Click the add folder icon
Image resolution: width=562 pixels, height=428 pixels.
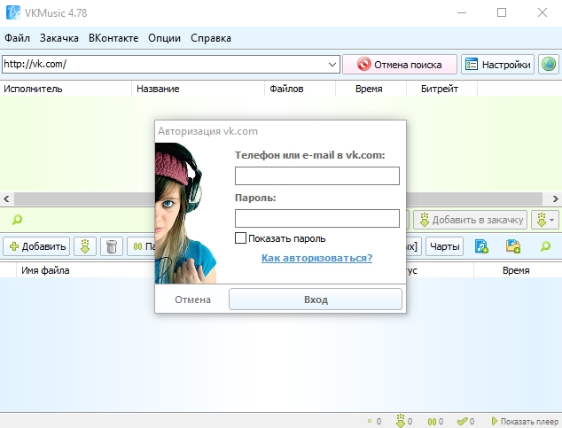(513, 246)
